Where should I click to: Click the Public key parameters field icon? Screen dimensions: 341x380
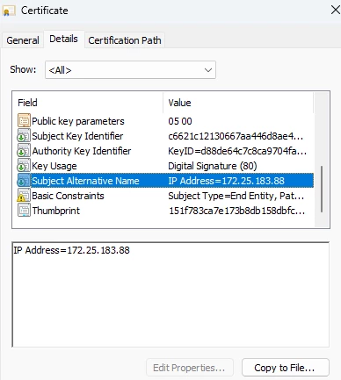click(24, 121)
